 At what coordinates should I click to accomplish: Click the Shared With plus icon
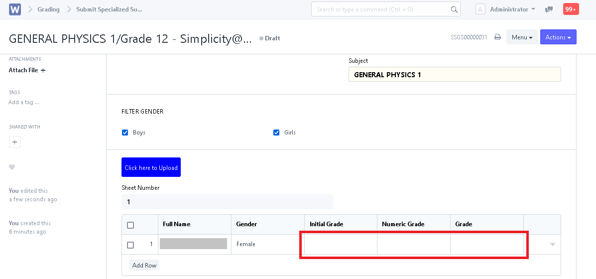[x=15, y=142]
